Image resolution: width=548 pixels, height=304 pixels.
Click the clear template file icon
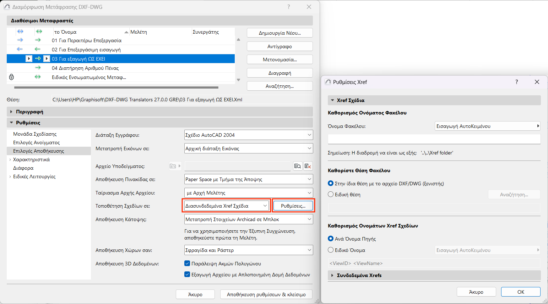point(308,166)
